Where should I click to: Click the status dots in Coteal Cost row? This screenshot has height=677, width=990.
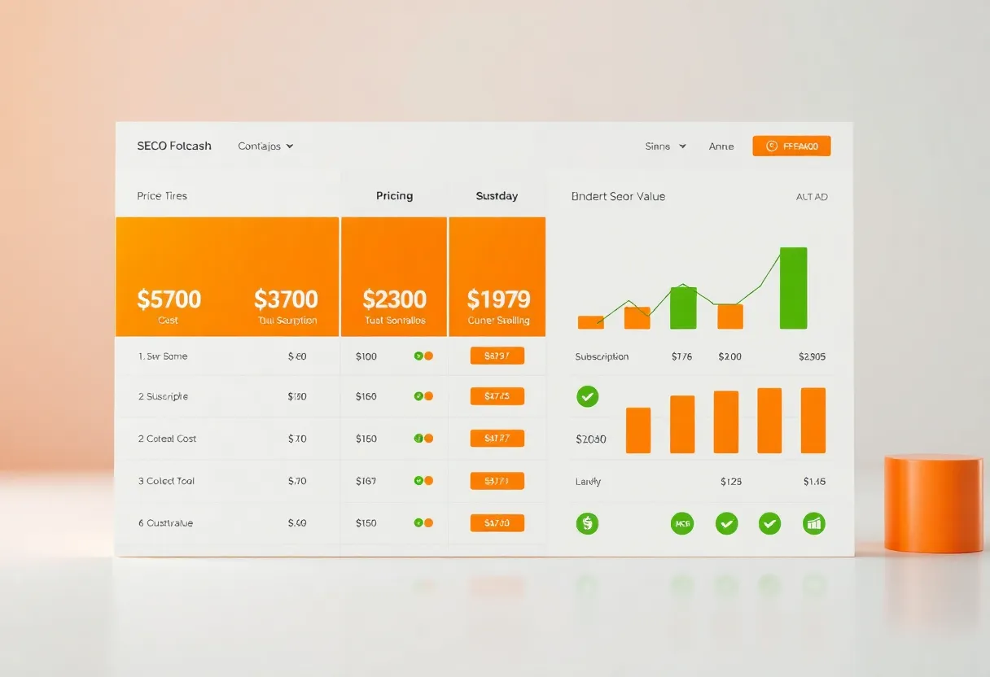tap(423, 438)
